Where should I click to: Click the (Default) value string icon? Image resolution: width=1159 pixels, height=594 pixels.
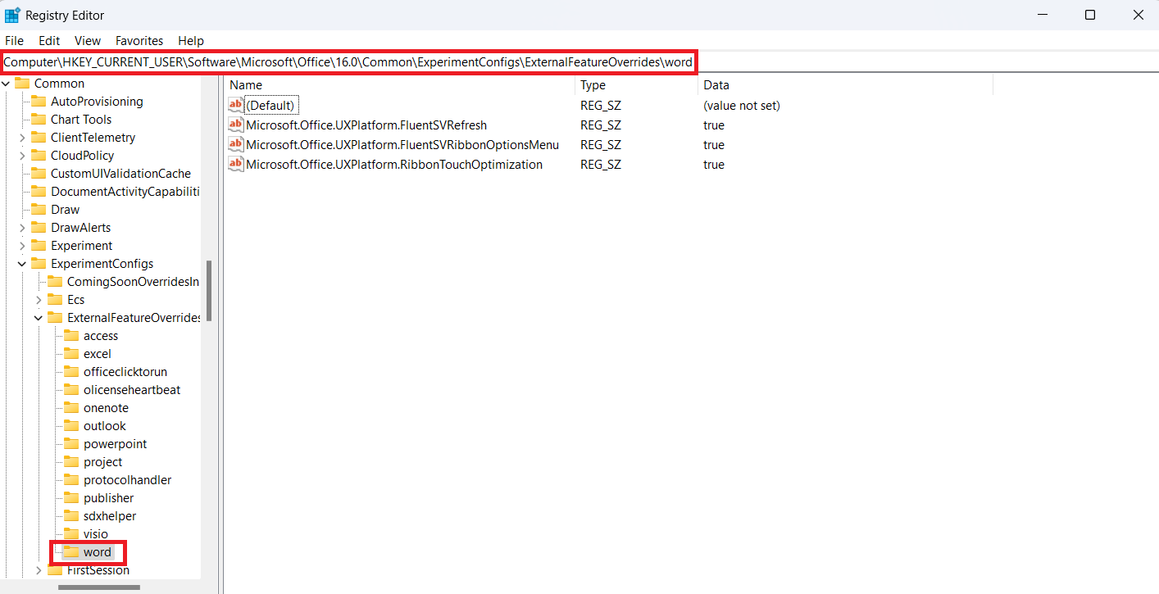coord(236,105)
